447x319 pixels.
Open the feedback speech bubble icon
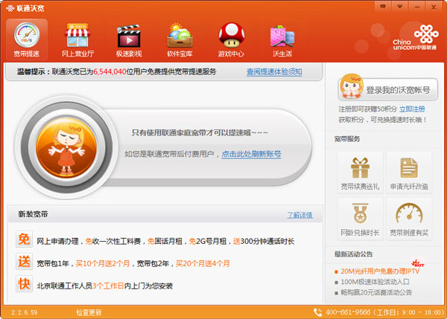(383, 6)
